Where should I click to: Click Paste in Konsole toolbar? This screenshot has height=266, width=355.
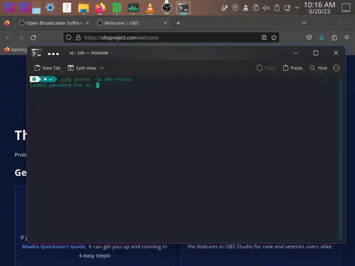tap(293, 68)
